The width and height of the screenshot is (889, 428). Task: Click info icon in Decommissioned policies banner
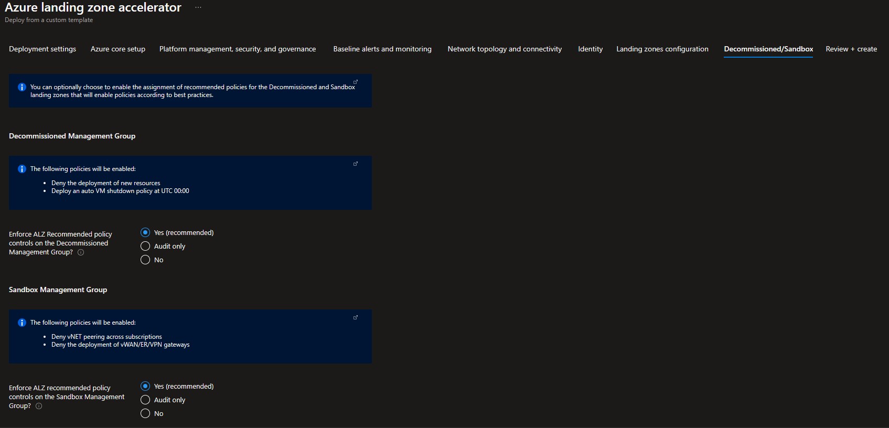pyautogui.click(x=22, y=169)
